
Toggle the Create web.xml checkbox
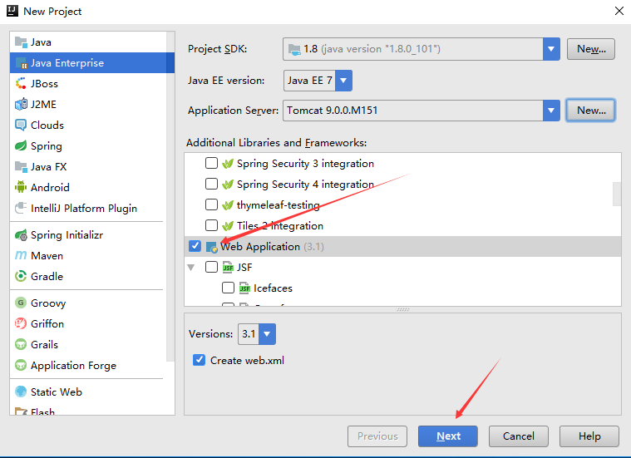tap(199, 360)
